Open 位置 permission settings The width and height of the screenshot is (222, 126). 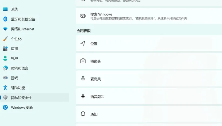point(149,44)
